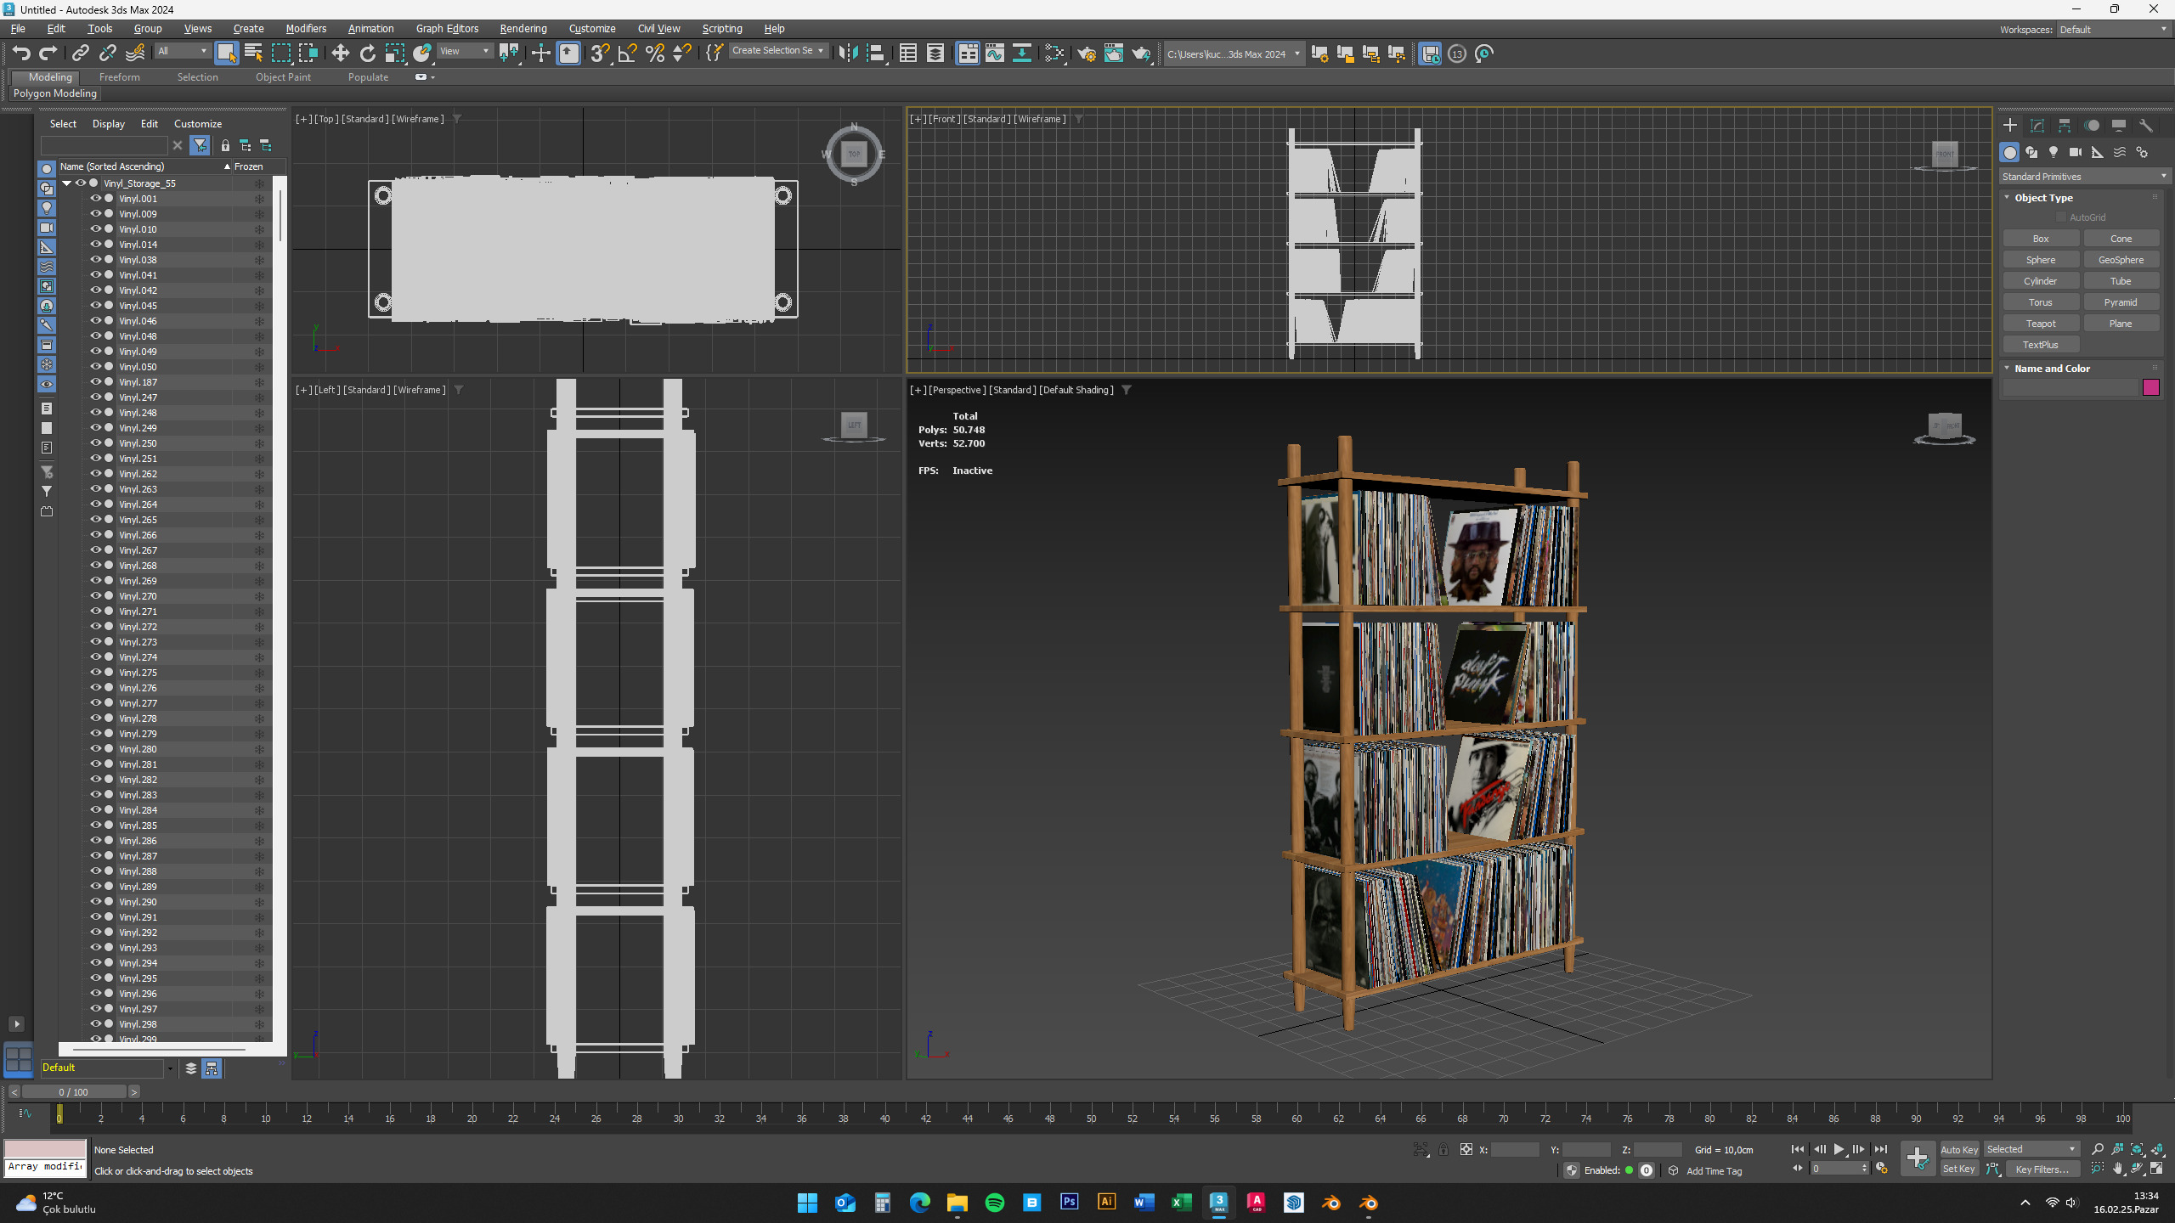
Task: Hide Vinyl.014 with its eye icon
Action: tap(96, 244)
